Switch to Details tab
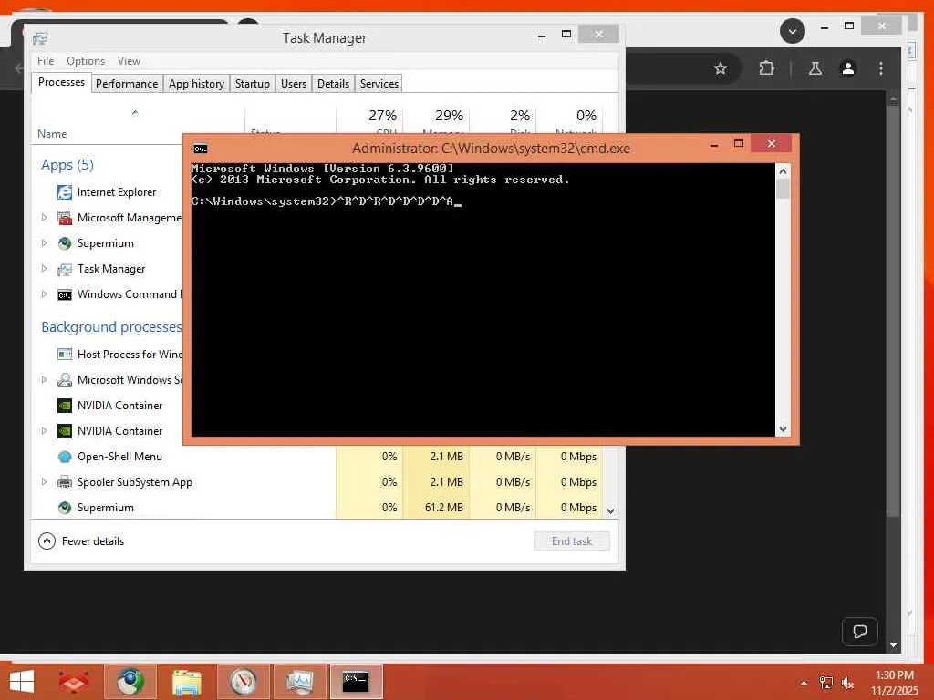 point(333,83)
